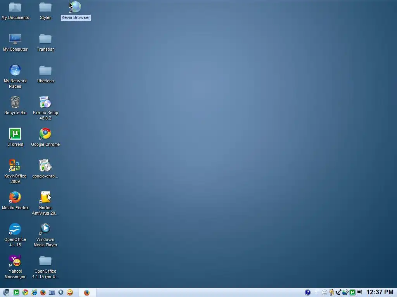Open the Start orb in the taskbar

coord(6,292)
